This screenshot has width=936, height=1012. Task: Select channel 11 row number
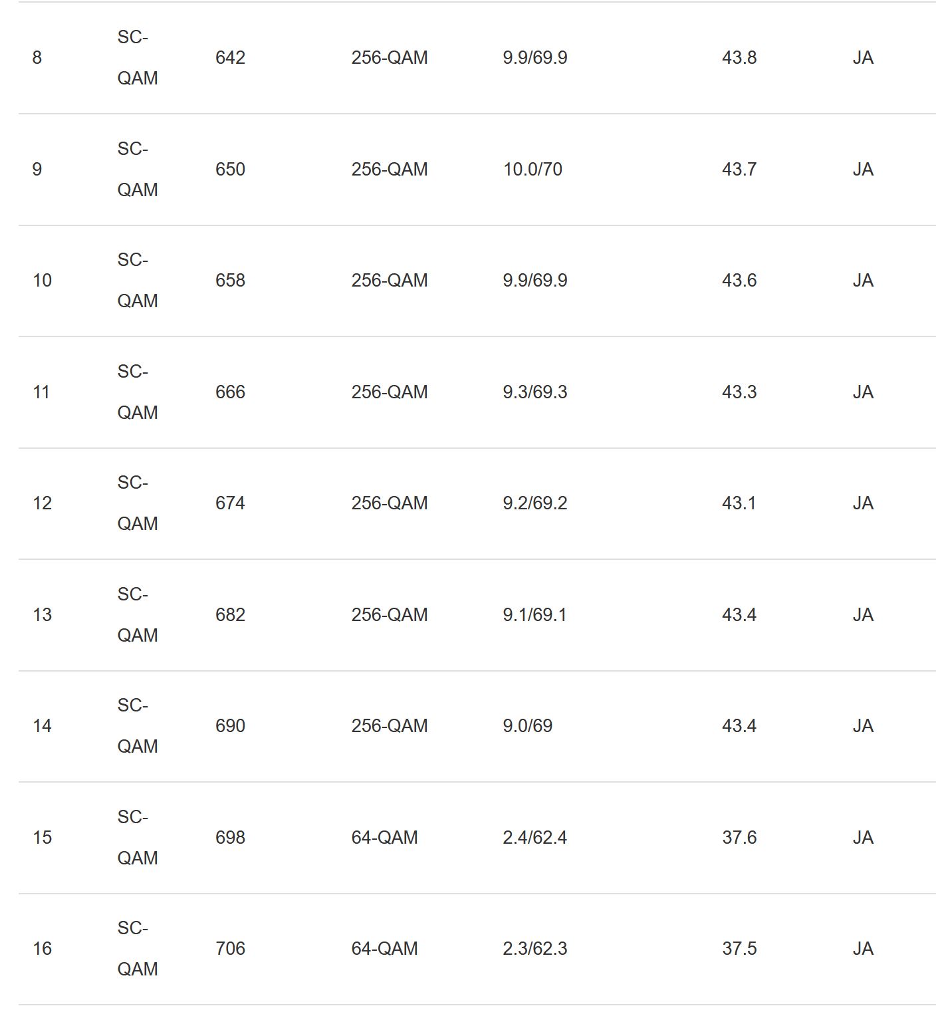coord(41,392)
